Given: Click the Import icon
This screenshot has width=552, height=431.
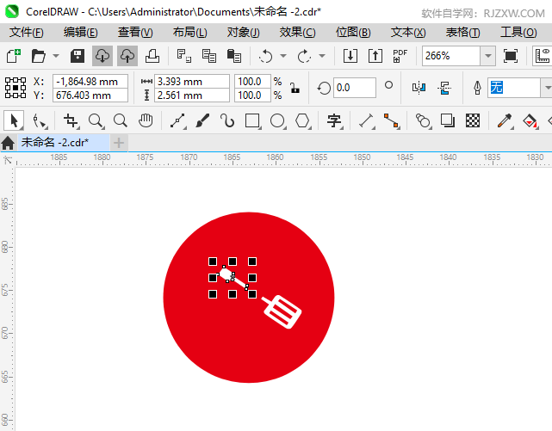Looking at the screenshot, I should (350, 56).
